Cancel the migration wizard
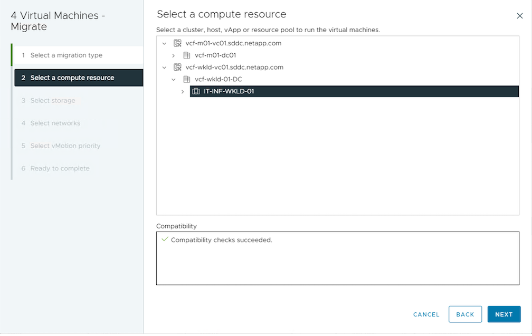Screen dimensions: 532x336 pos(426,314)
